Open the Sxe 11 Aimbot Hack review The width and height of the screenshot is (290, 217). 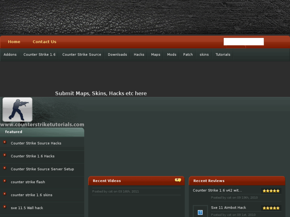229,207
